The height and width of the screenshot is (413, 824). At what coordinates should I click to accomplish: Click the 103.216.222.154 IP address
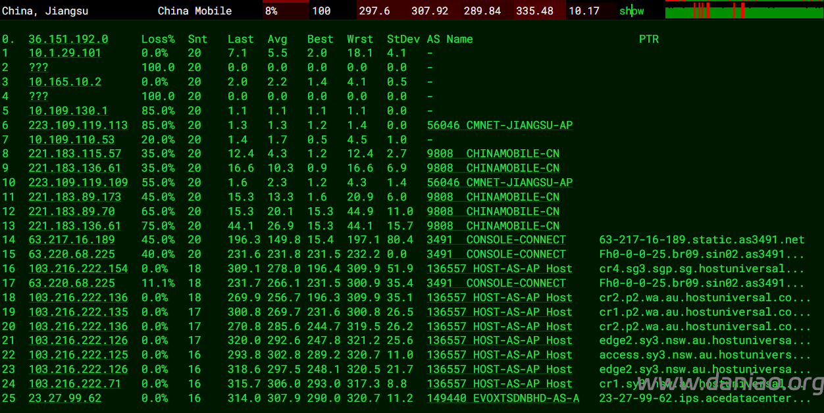click(78, 268)
